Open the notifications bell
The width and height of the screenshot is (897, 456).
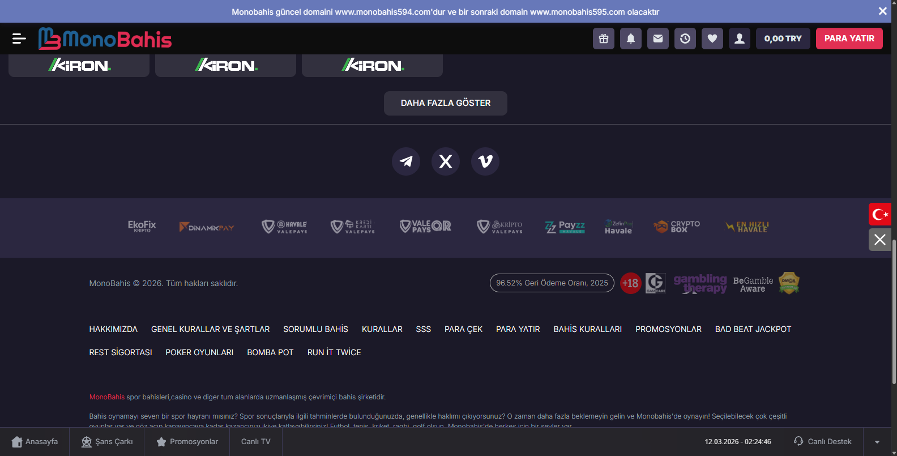point(631,39)
